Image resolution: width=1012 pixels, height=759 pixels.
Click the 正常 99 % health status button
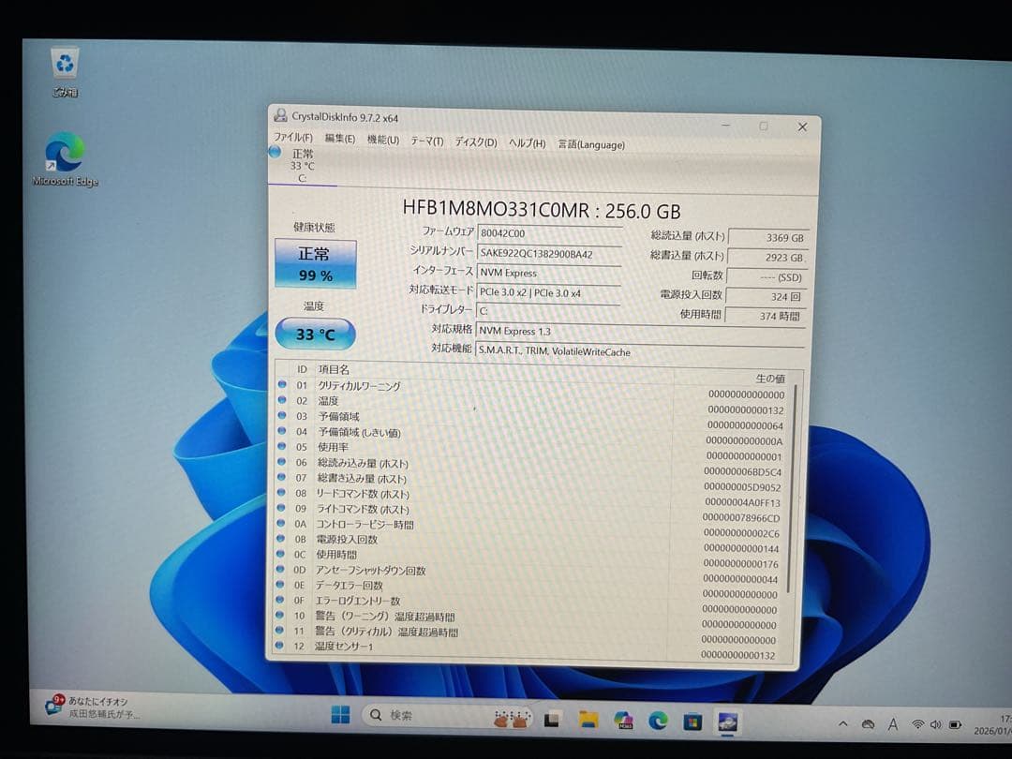tap(316, 264)
